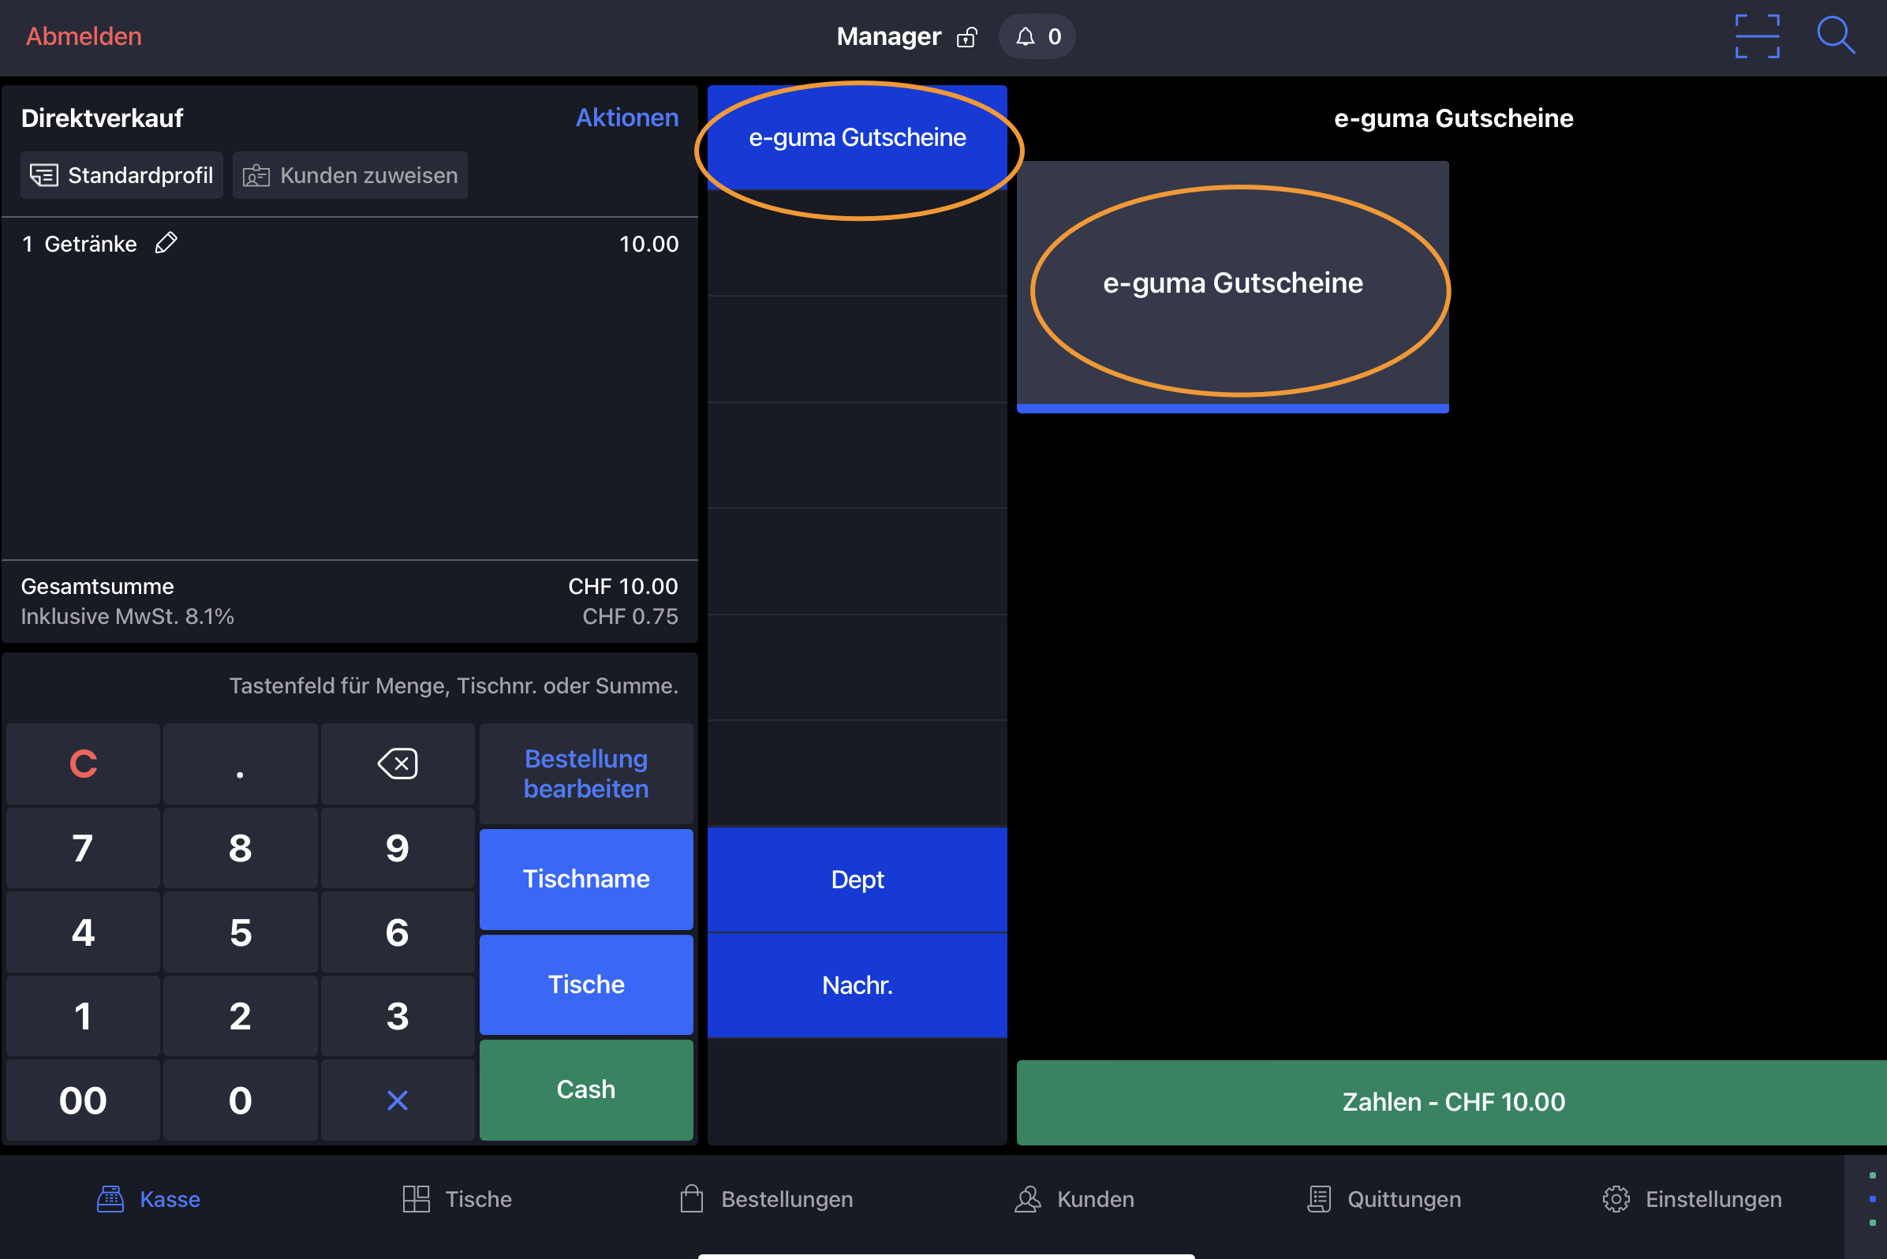Tap keypad digit 3
This screenshot has height=1259, width=1887.
(x=398, y=1016)
